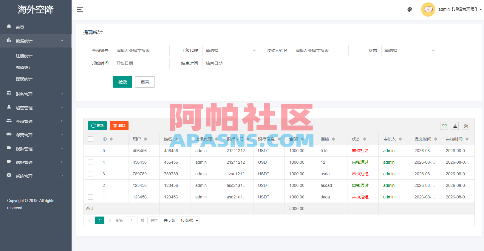Sort by 描述 column arrows

pos(333,139)
